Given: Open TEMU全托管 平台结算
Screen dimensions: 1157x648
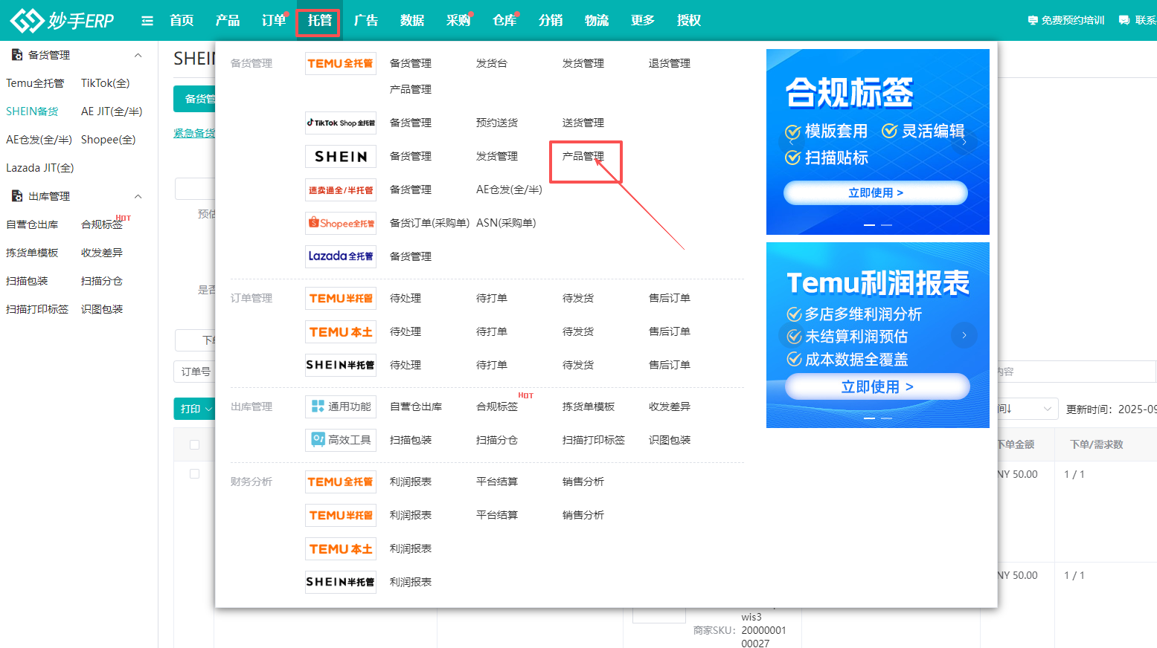Looking at the screenshot, I should (x=497, y=482).
